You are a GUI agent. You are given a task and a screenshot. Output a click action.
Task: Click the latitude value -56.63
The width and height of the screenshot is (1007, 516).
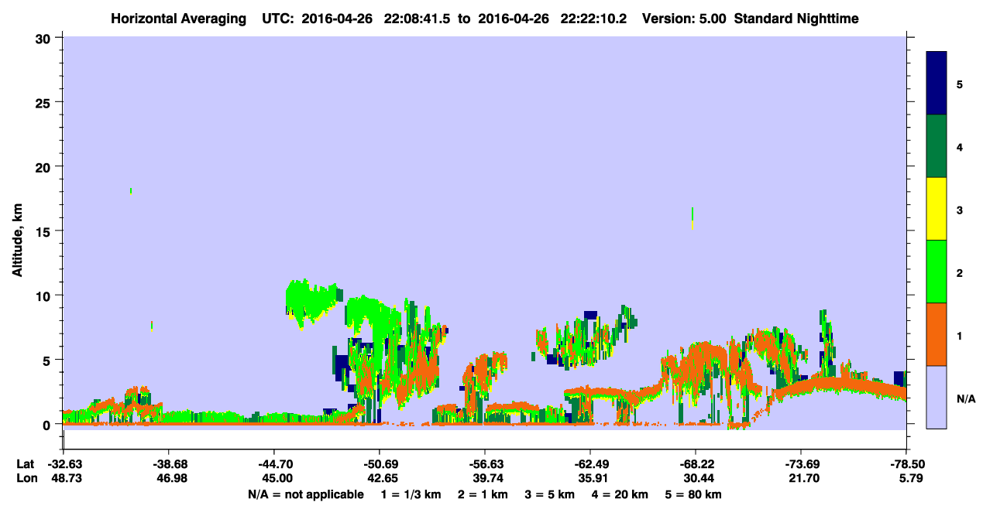[485, 464]
